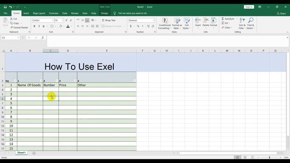Screen dimensions: 290x163
Task: Open filter dropdown for column 4 header
Action: tap(135, 81)
